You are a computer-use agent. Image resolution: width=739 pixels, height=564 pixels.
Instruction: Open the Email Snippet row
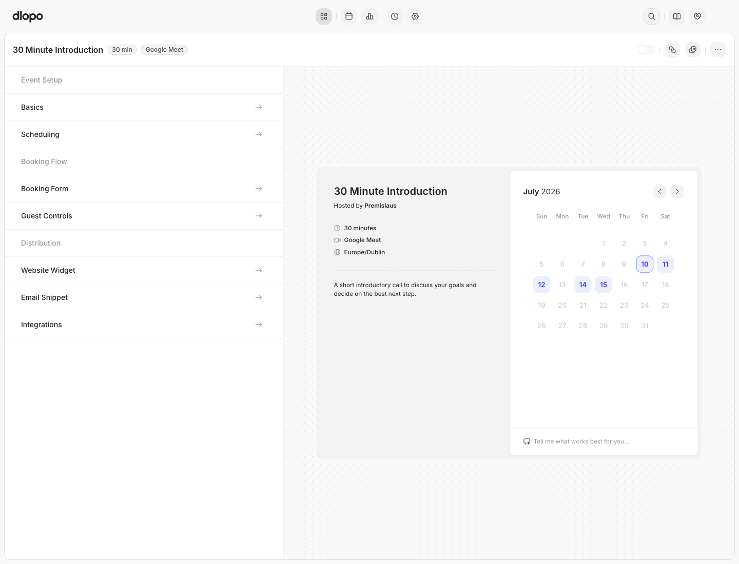[144, 297]
